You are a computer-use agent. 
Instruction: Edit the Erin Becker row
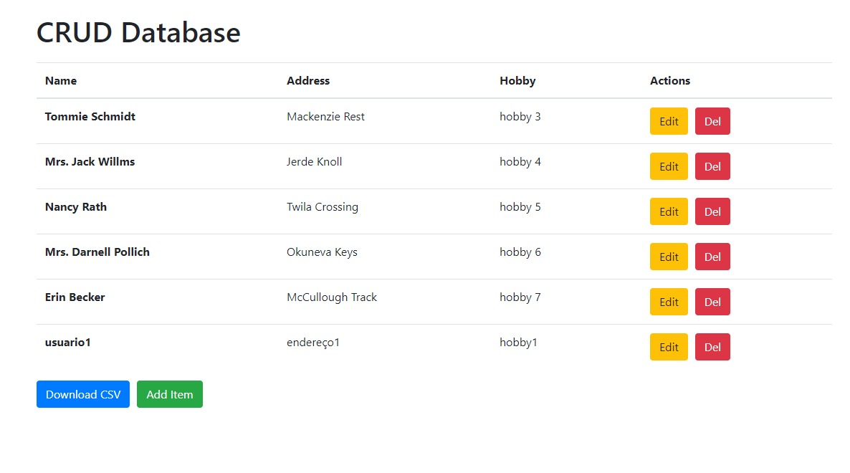click(668, 302)
